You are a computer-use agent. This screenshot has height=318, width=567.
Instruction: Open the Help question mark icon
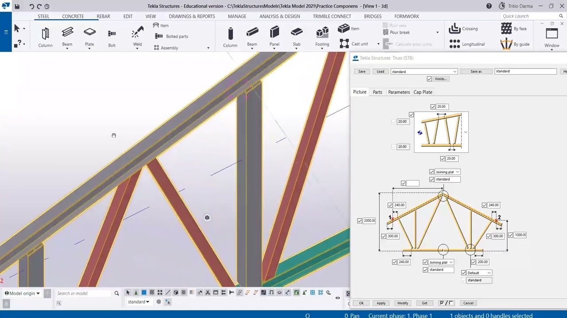coord(489,6)
